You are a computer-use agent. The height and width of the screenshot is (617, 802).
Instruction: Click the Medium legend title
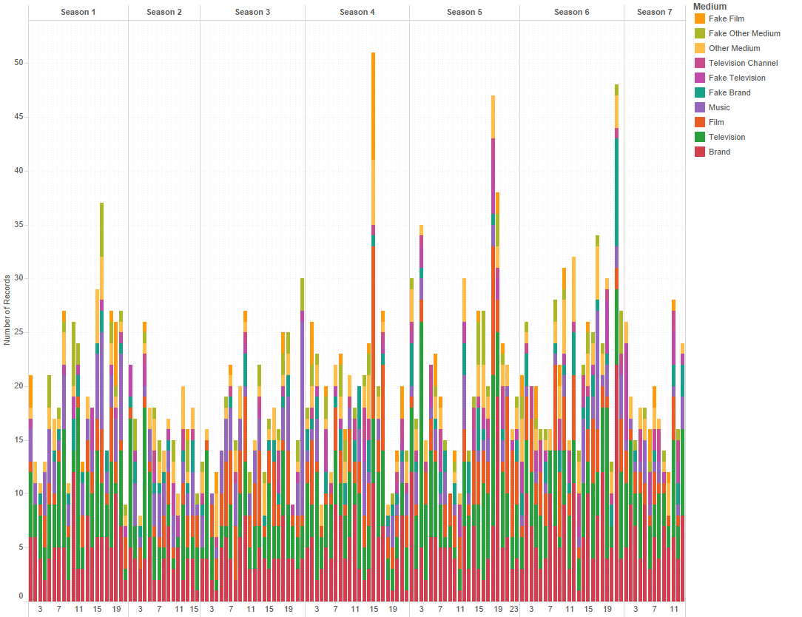pyautogui.click(x=710, y=7)
